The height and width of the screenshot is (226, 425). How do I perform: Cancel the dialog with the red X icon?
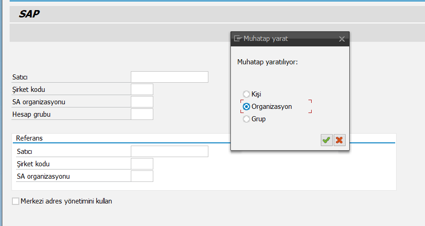(x=339, y=140)
